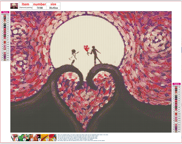Select the red heart balloons in the painting
Image resolution: width=182 pixels, height=144 pixels.
(86, 48)
